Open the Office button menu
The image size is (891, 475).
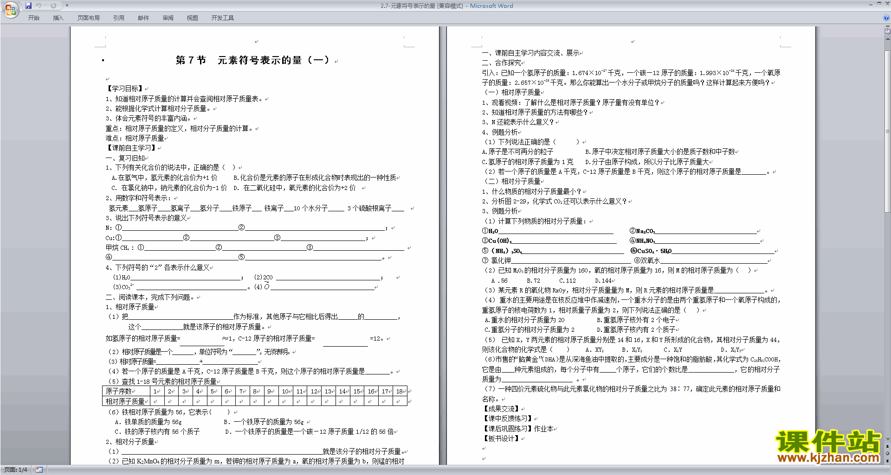(x=10, y=10)
